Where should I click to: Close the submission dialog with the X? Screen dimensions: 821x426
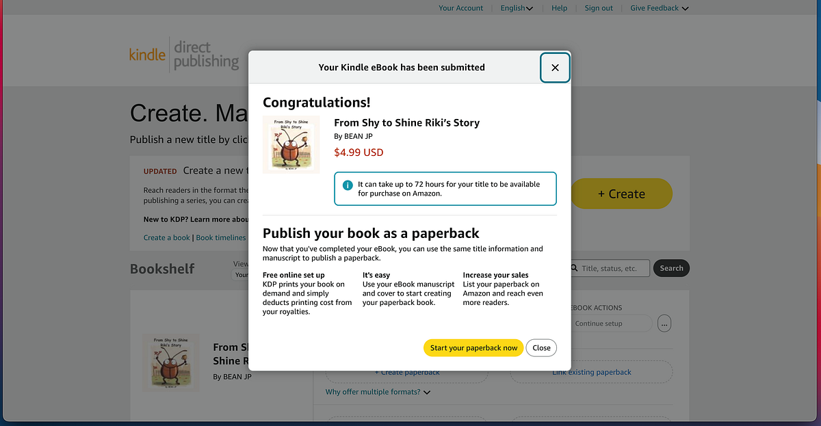(555, 68)
